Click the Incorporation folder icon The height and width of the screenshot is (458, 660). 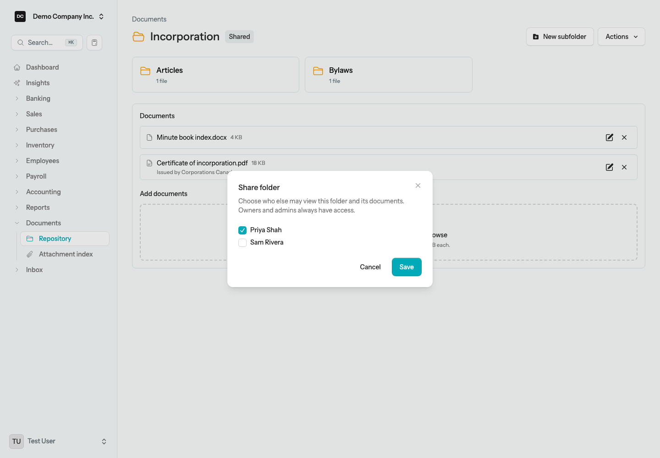(138, 37)
